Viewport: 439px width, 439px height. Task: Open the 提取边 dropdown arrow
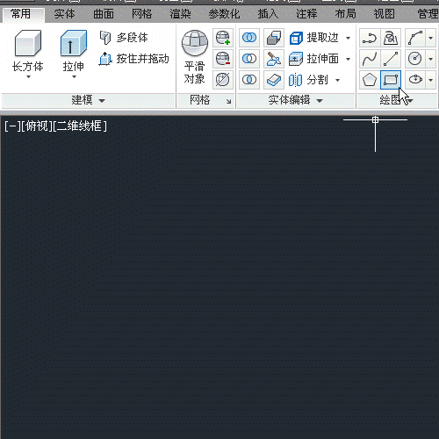point(348,38)
